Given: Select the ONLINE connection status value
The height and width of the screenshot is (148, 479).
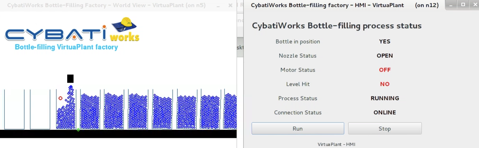Looking at the screenshot, I should tap(385, 113).
